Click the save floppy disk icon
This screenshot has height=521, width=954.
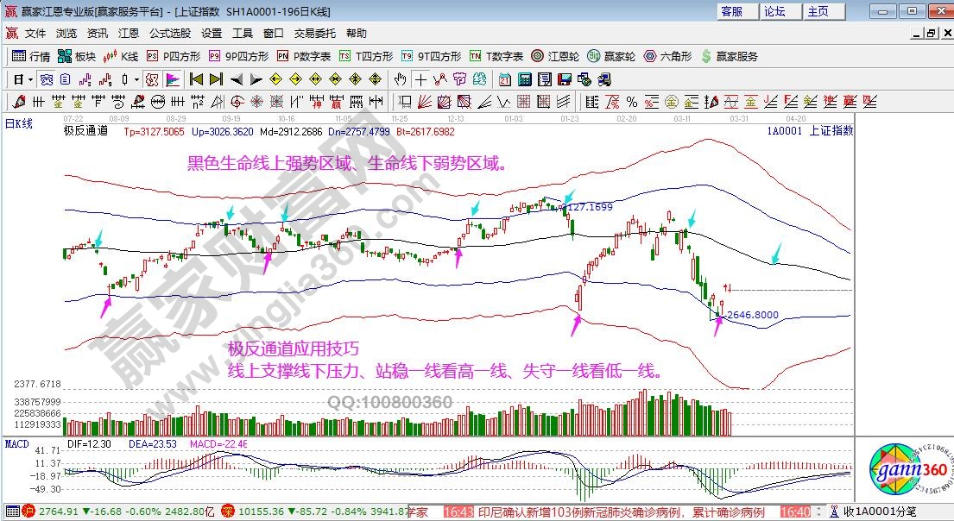click(x=564, y=79)
